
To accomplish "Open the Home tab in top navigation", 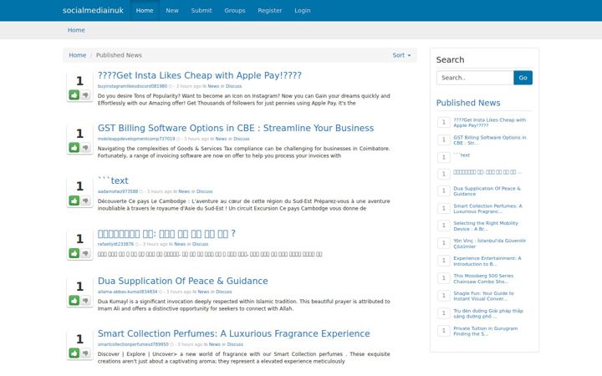I will 145,10.
